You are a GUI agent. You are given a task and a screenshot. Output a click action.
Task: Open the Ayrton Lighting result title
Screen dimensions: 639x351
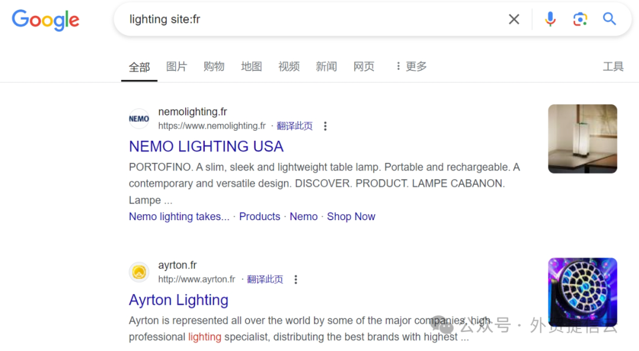point(179,300)
